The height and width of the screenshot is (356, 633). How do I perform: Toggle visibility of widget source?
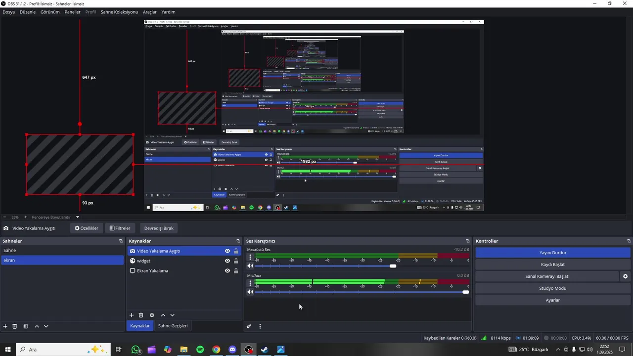tap(227, 261)
